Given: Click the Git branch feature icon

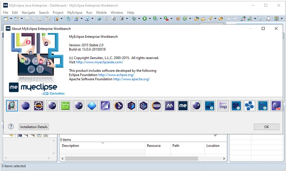Looking at the screenshot, I should 119,106.
